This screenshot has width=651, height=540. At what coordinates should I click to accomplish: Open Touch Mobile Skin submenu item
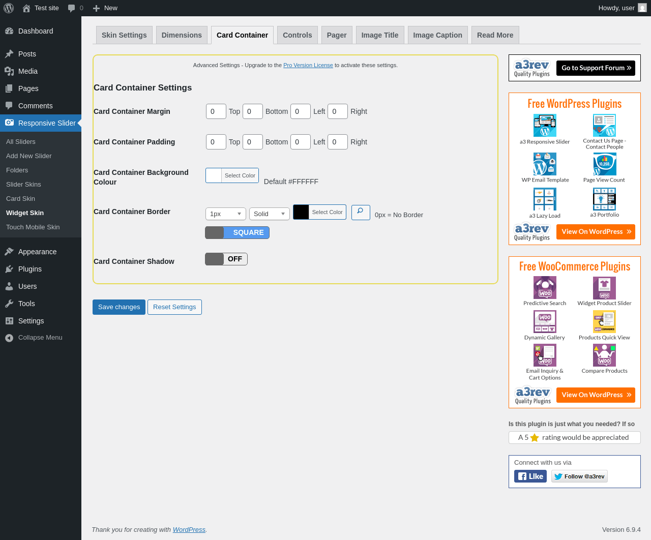pyautogui.click(x=33, y=227)
